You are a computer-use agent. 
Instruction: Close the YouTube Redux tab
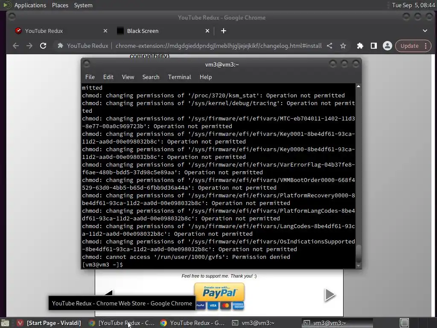(x=105, y=31)
